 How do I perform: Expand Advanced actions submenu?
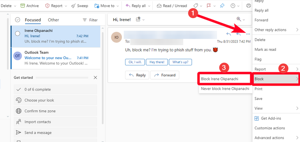click(276, 138)
